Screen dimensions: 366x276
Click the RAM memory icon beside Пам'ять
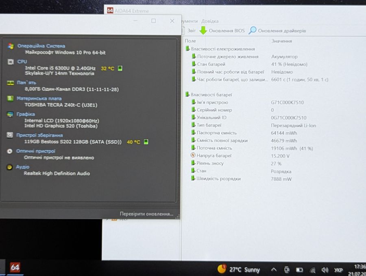(x=10, y=83)
